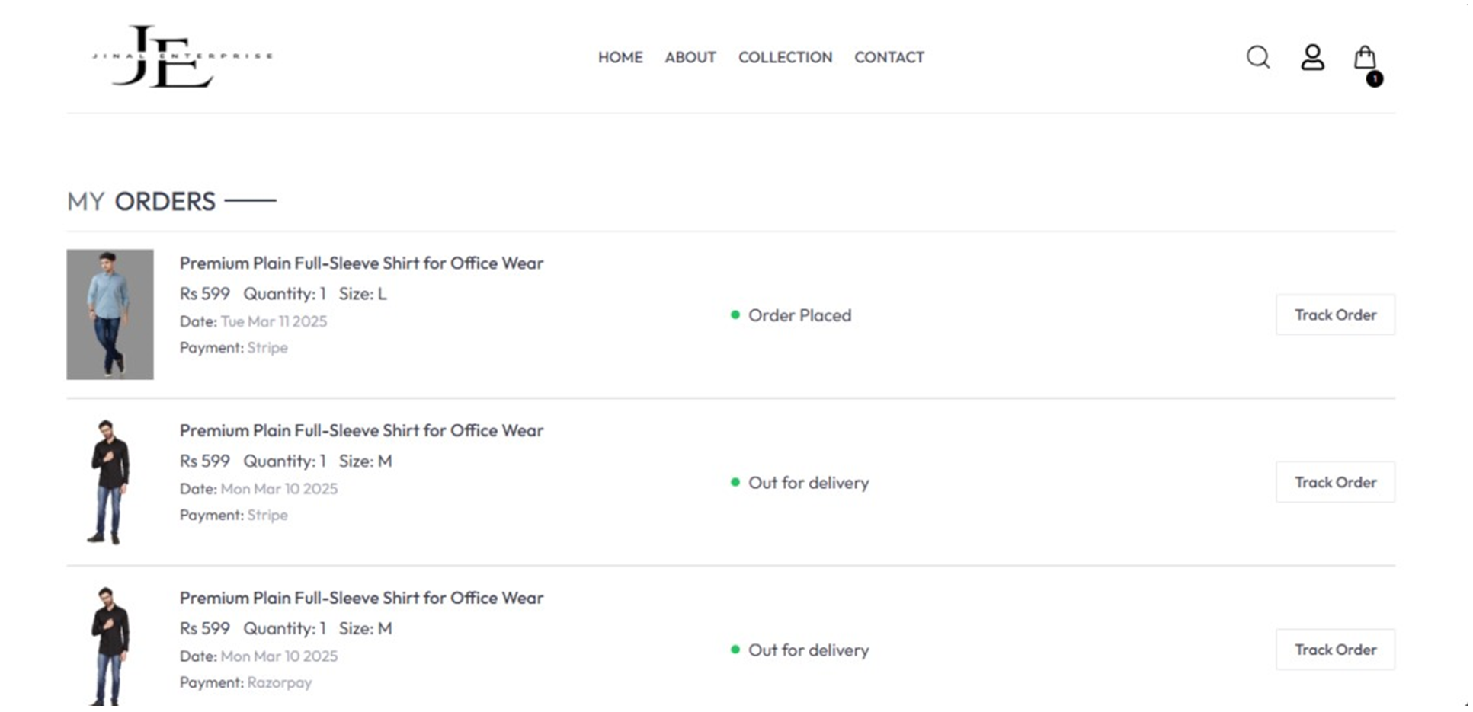Open the ABOUT page link
This screenshot has height=712, width=1473.
(x=690, y=57)
